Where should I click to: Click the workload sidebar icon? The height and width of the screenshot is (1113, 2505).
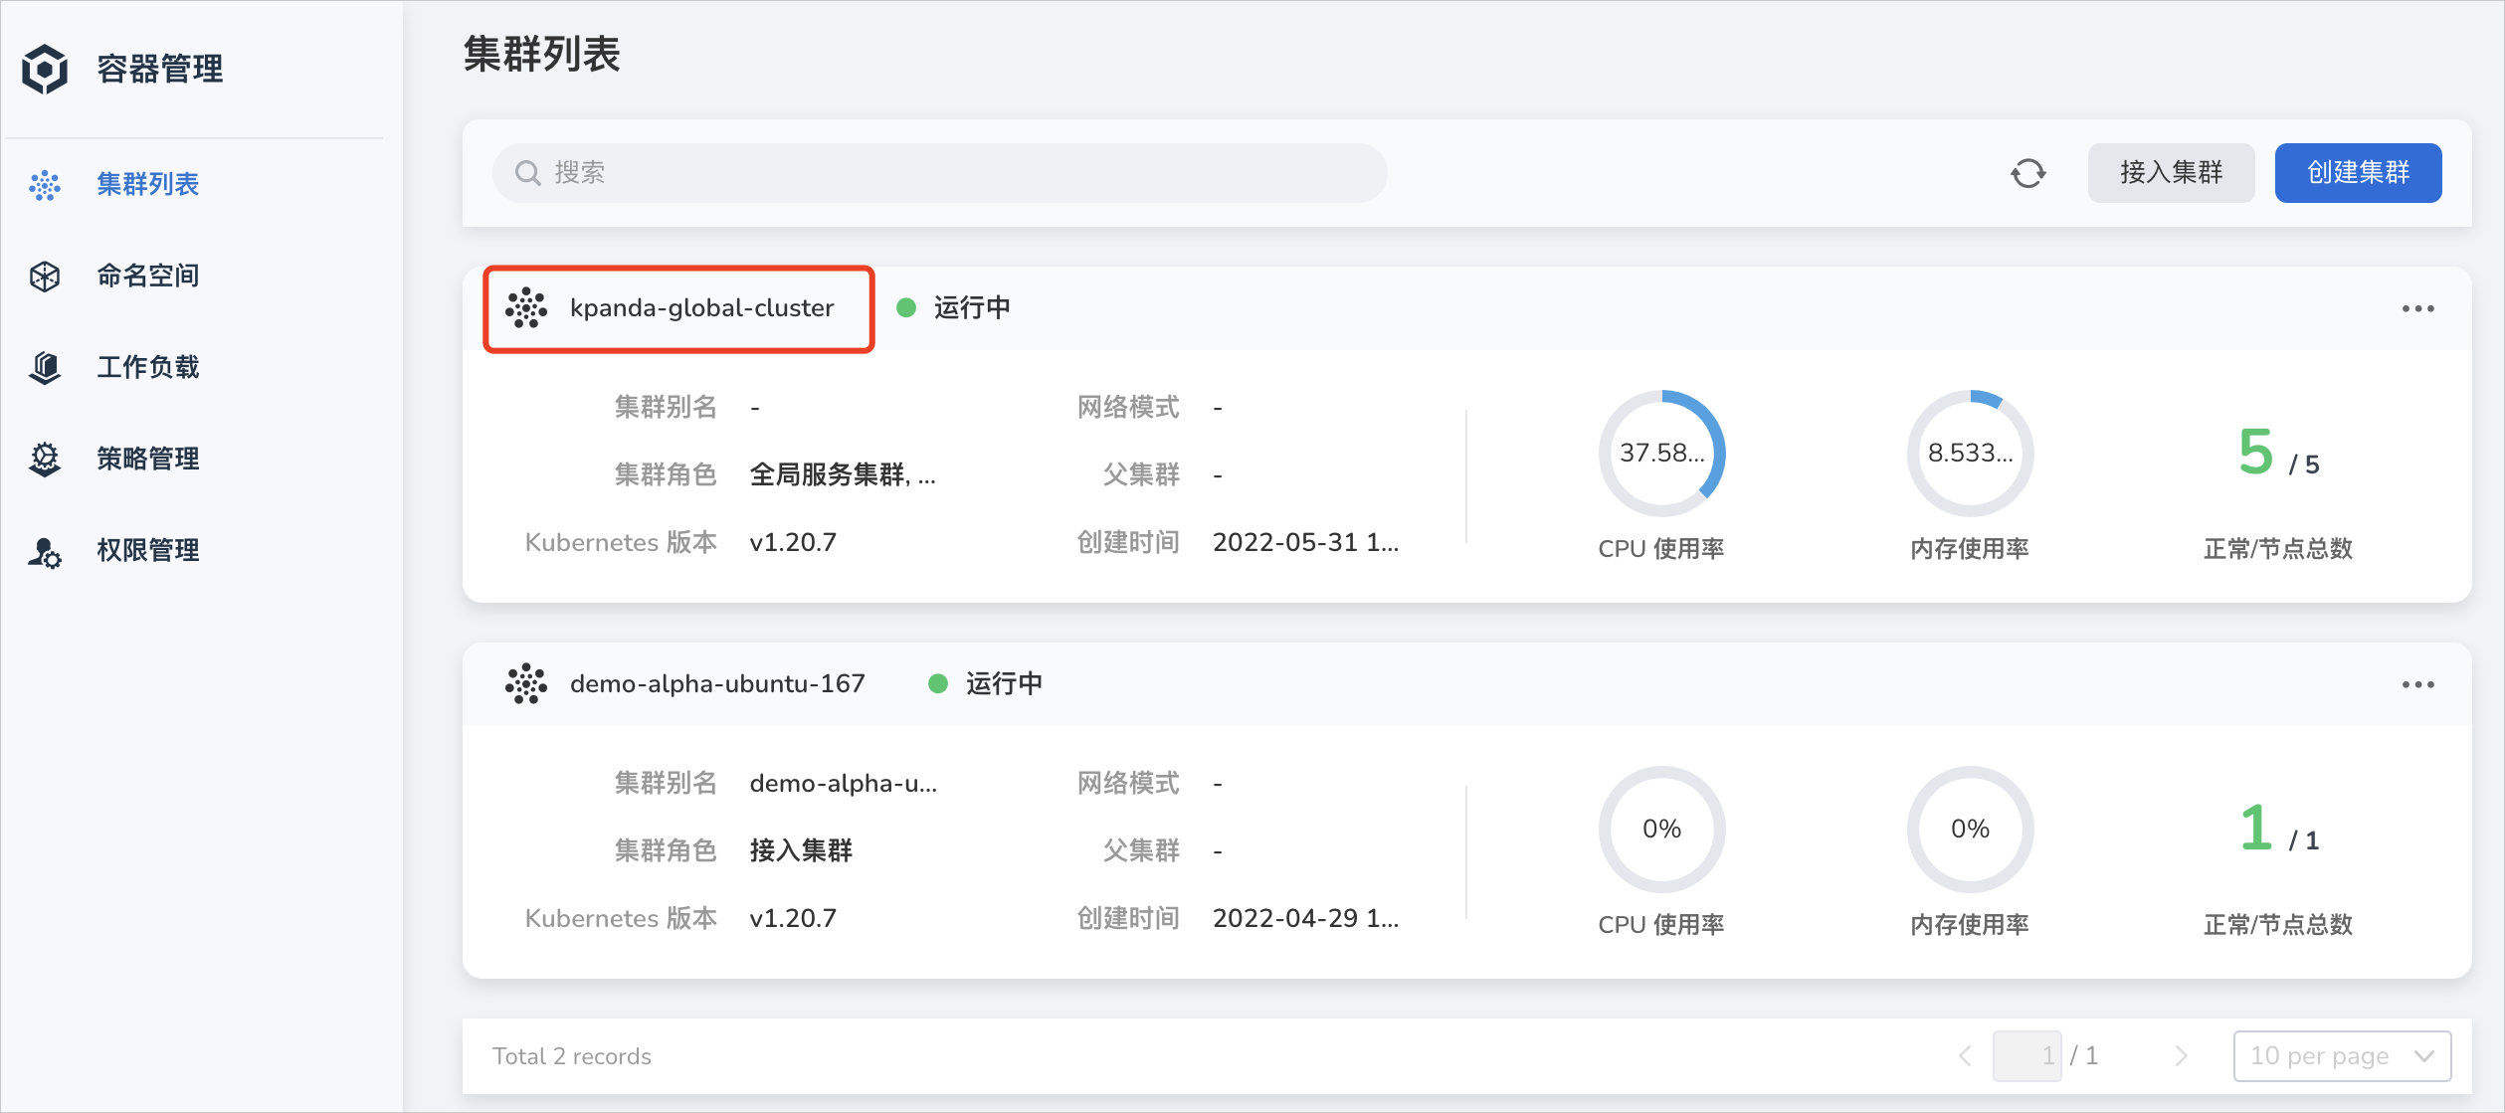coord(45,368)
